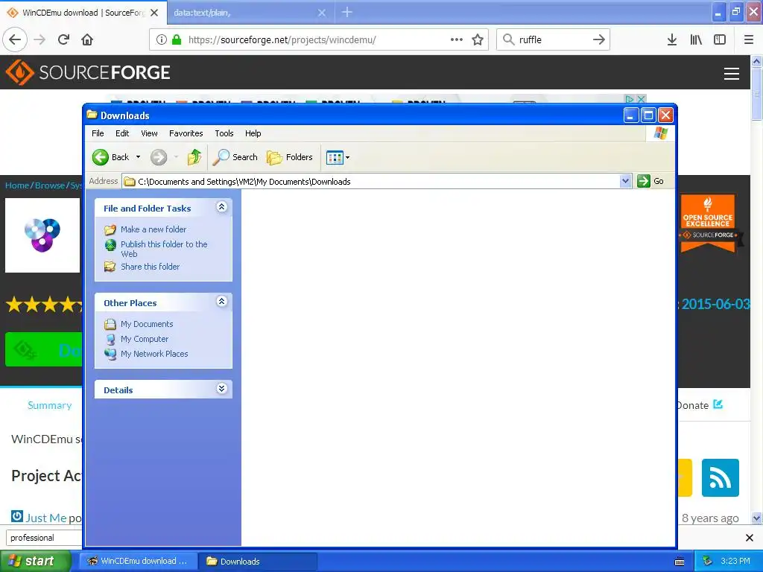This screenshot has height=572, width=763.
Task: Click the Just Me user link
Action: point(45,518)
